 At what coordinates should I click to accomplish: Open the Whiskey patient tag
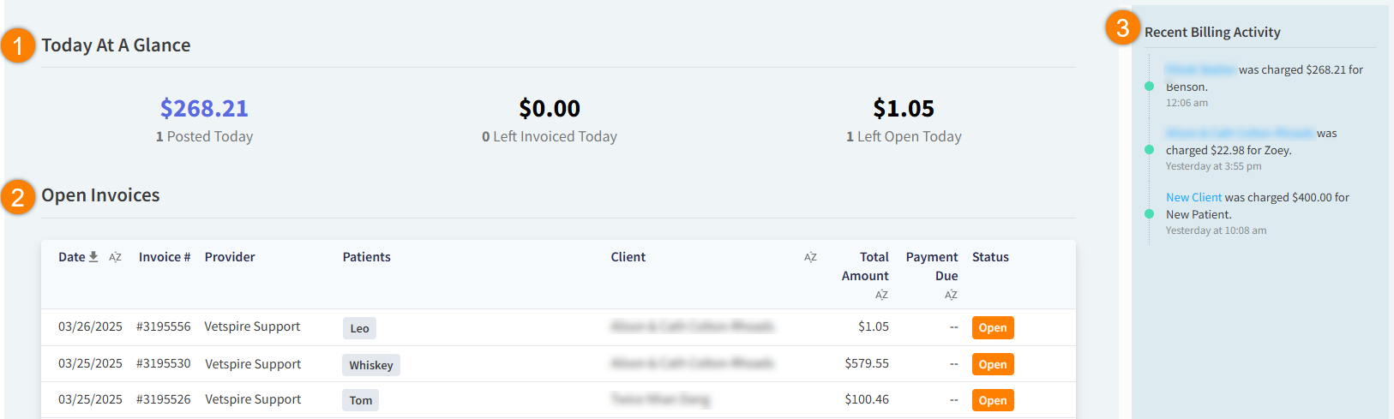pyautogui.click(x=370, y=365)
